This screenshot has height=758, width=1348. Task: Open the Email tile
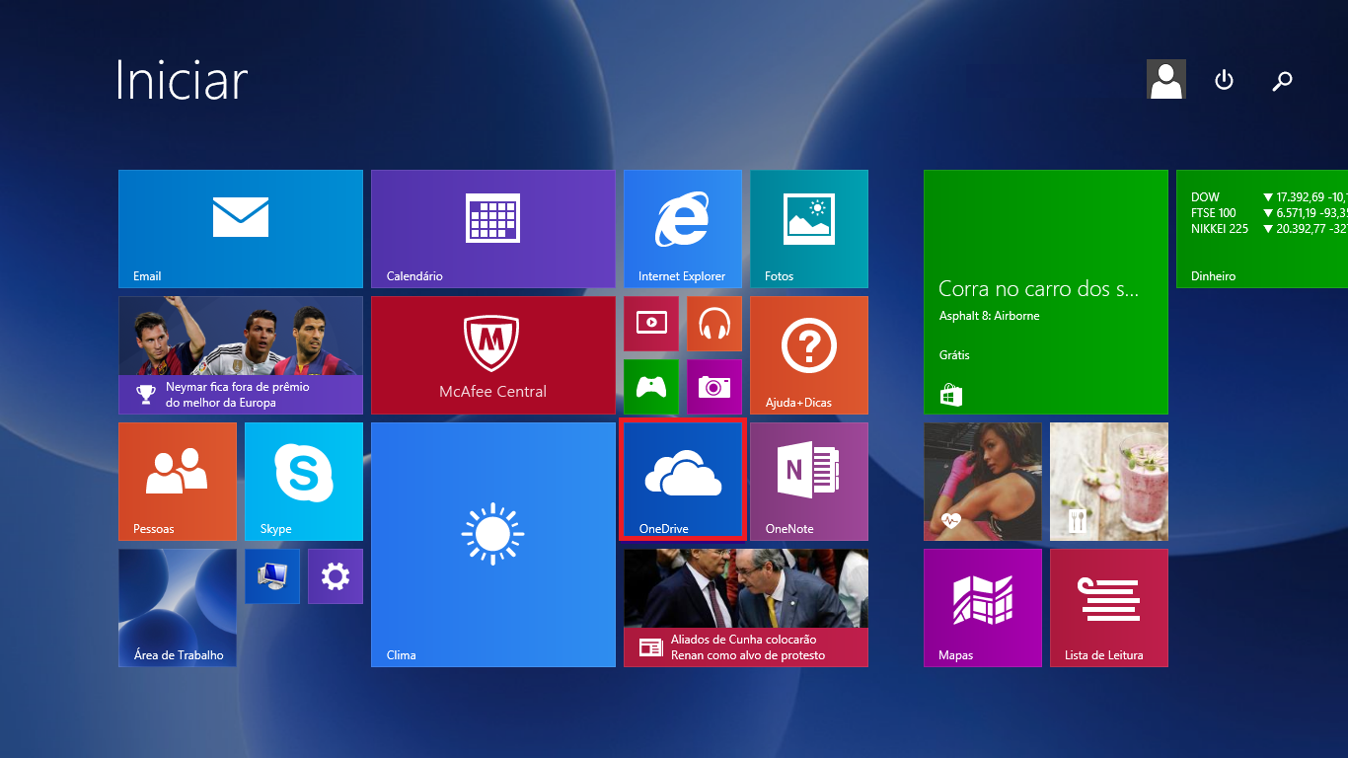click(241, 228)
